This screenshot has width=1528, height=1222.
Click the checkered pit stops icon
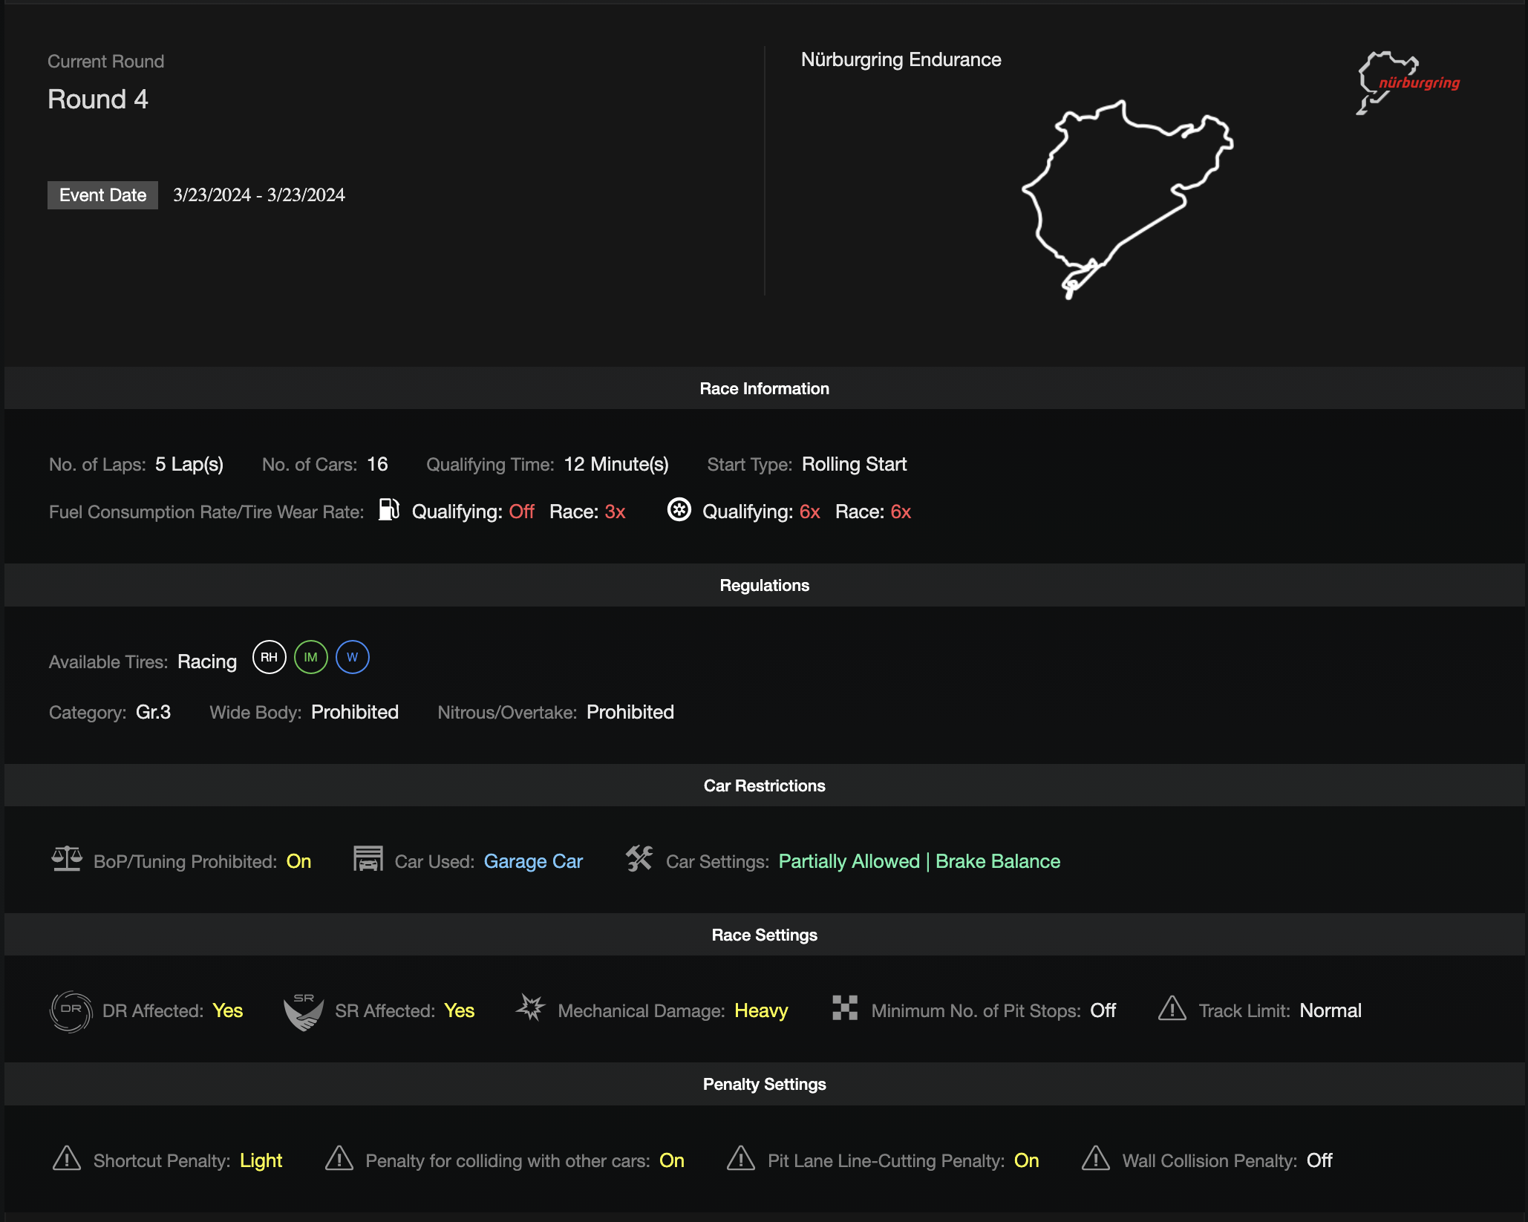[x=845, y=1007]
